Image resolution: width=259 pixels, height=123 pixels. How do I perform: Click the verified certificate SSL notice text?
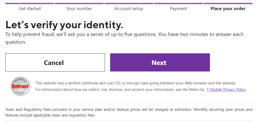[x=136, y=83]
